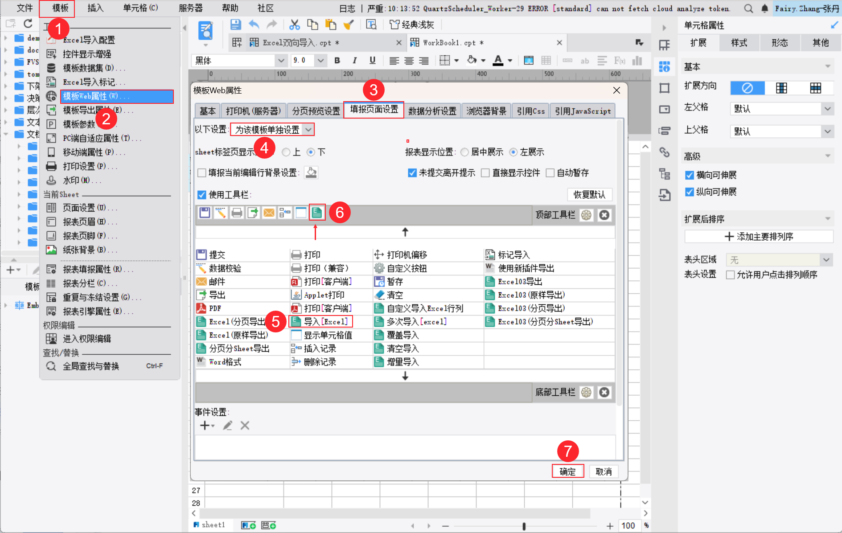Open the 为该模板单独设置 dropdown

[309, 129]
